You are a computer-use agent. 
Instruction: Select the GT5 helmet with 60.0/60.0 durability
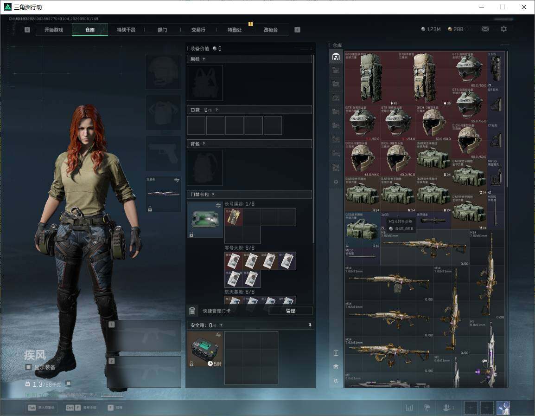click(469, 69)
